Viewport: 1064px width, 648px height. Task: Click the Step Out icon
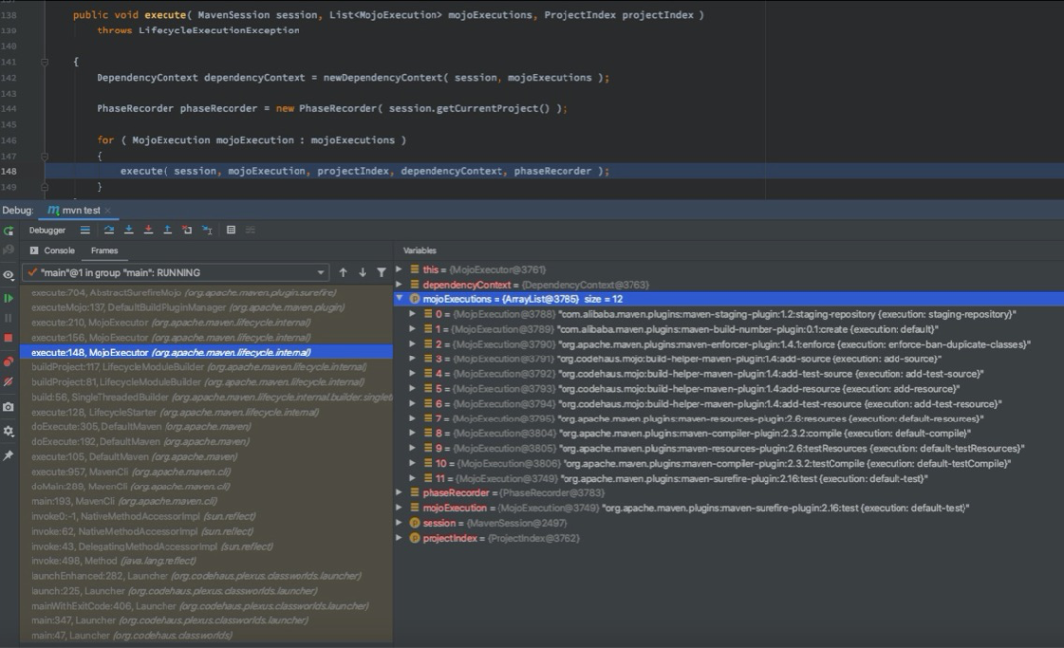(x=167, y=230)
